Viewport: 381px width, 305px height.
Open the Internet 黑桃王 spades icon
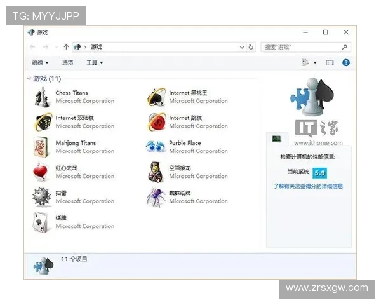coord(156,97)
